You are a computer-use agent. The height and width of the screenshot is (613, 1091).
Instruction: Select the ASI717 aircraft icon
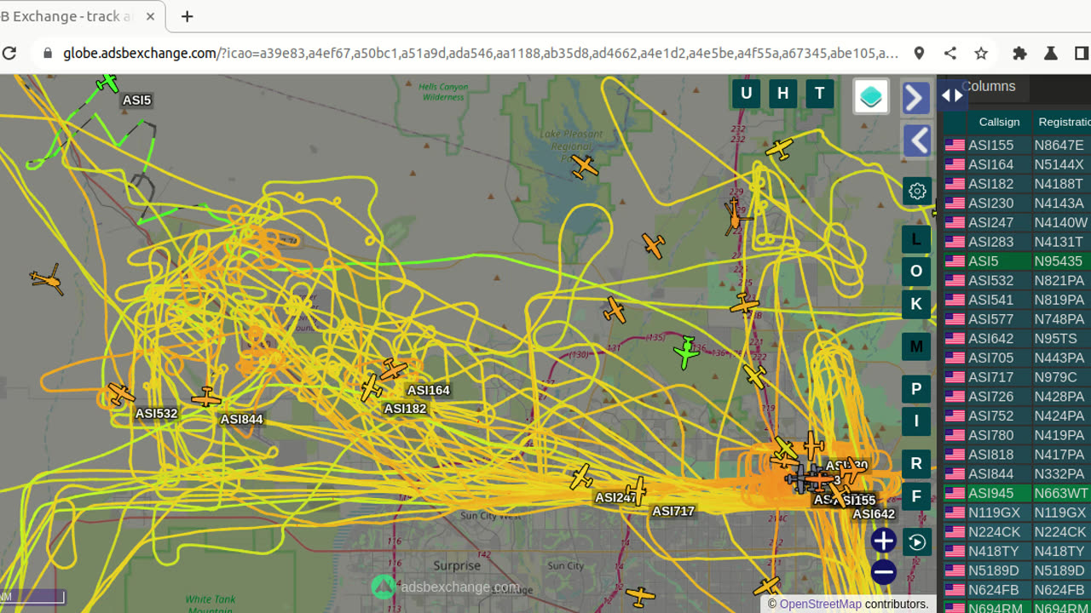pos(635,490)
